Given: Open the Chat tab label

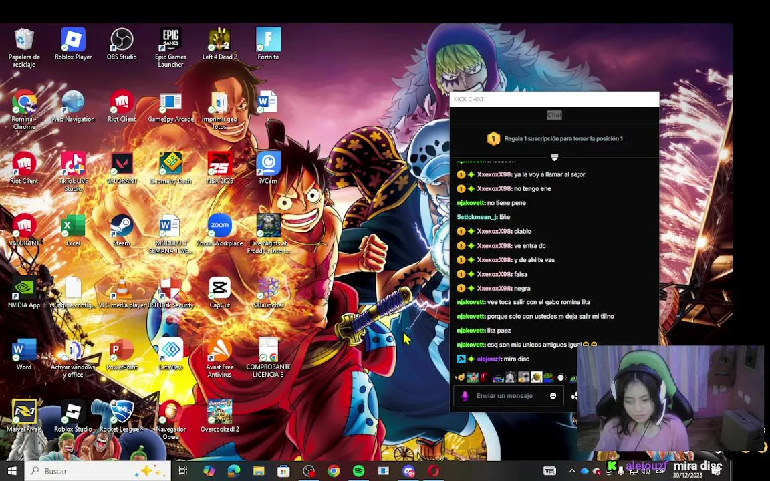Looking at the screenshot, I should pyautogui.click(x=554, y=115).
